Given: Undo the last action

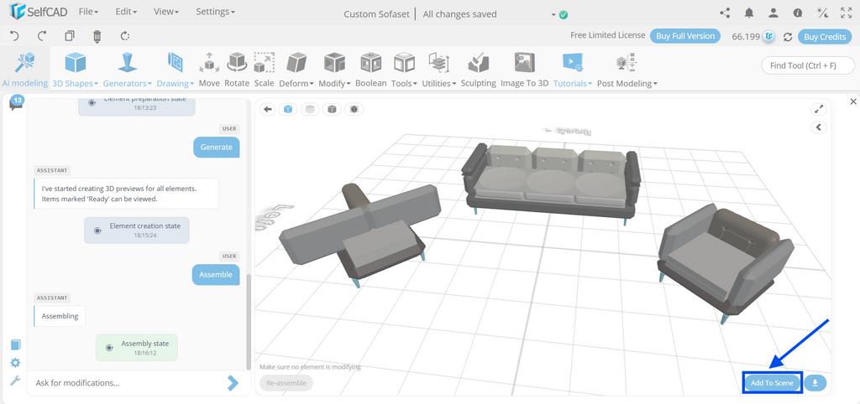Looking at the screenshot, I should (15, 36).
